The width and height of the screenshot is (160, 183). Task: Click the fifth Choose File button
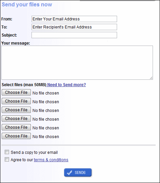[x=16, y=127]
